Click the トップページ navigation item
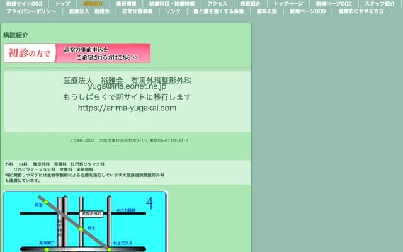The image size is (403, 252). (288, 4)
